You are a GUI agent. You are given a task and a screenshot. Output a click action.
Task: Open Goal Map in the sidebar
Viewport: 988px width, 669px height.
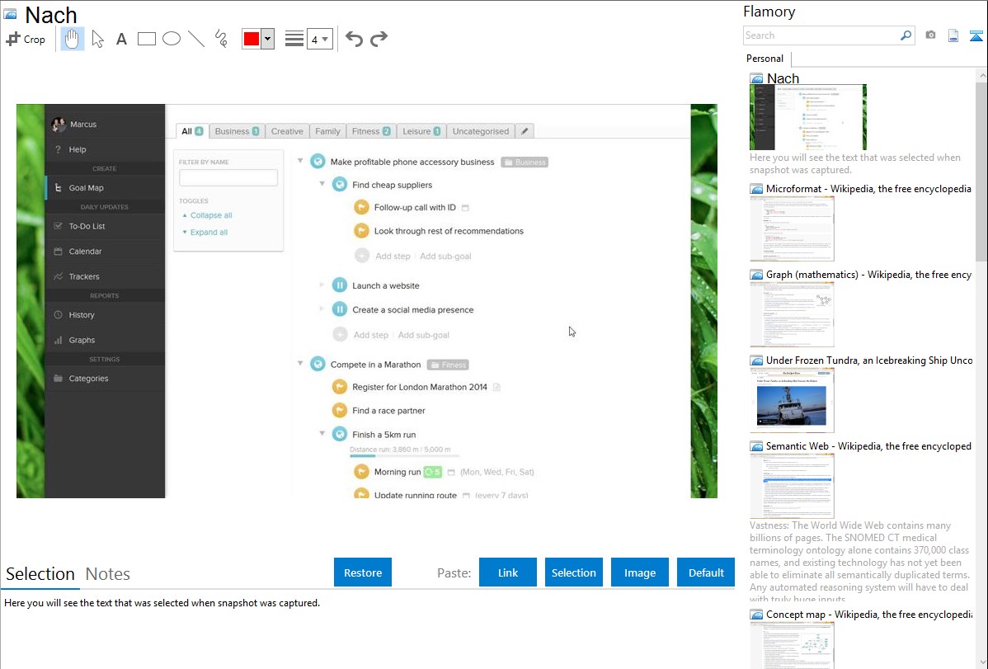tap(106, 188)
